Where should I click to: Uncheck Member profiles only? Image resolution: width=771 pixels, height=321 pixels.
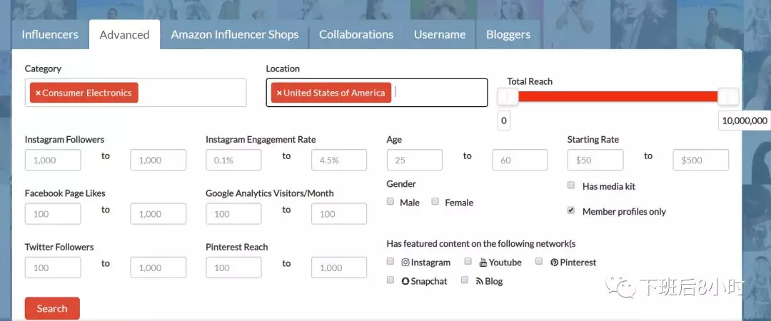[x=571, y=211]
